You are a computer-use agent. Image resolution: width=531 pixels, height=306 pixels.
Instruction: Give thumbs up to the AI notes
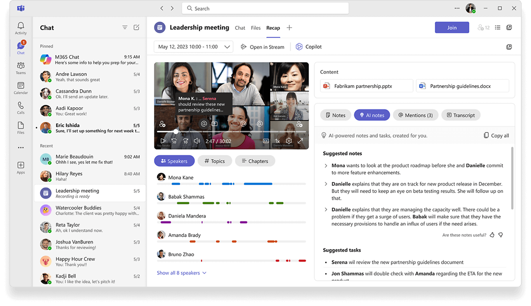point(492,235)
